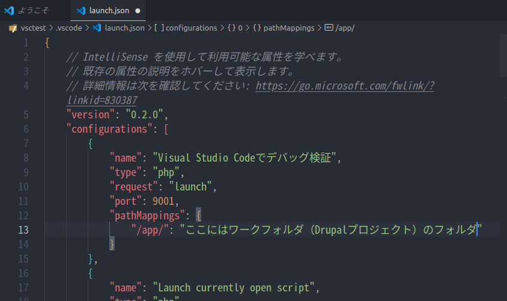Open the 0 breadcrumb segment
507x301 pixels.
pos(240,28)
